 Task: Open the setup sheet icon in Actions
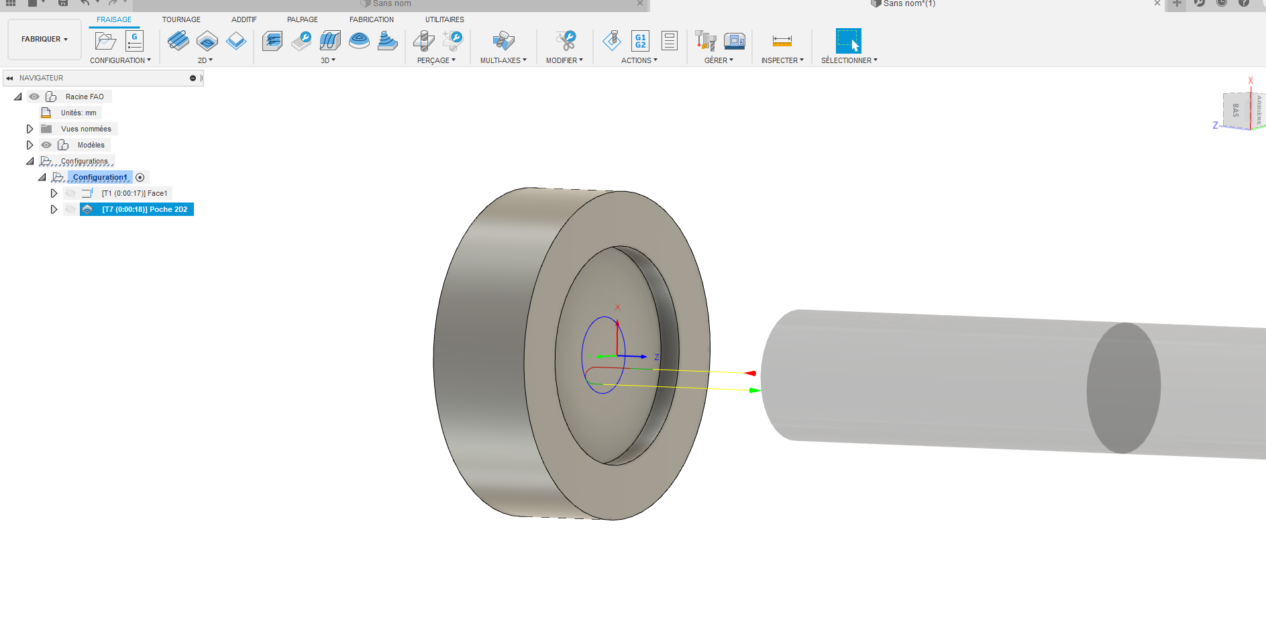670,41
